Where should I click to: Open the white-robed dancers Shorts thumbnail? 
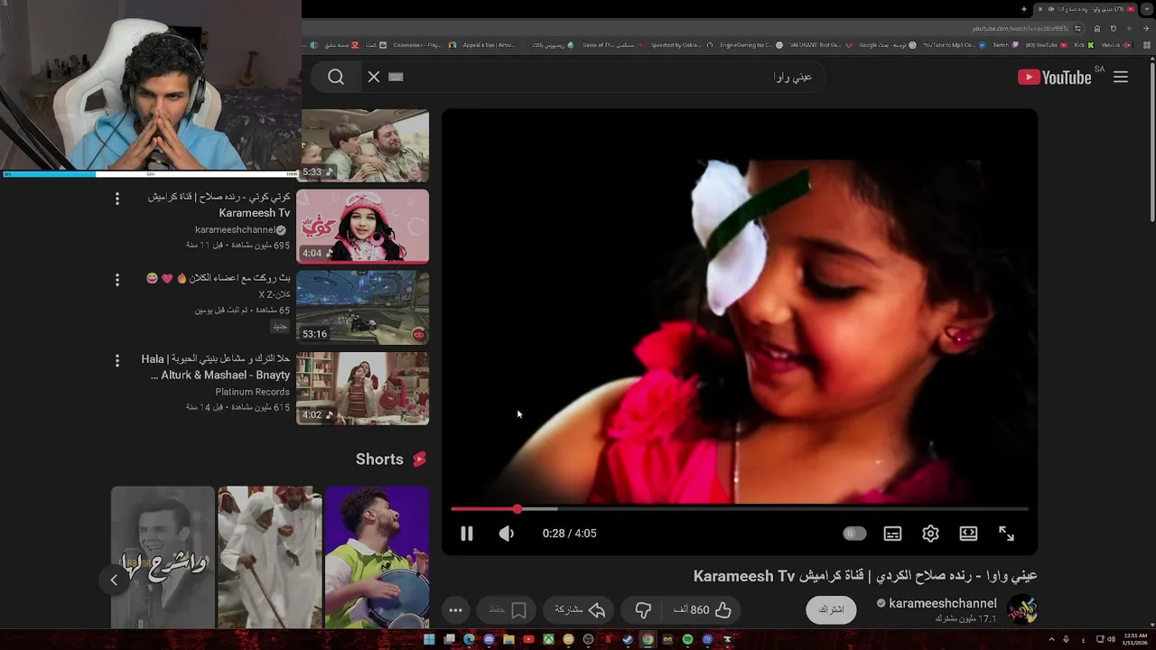coord(269,557)
